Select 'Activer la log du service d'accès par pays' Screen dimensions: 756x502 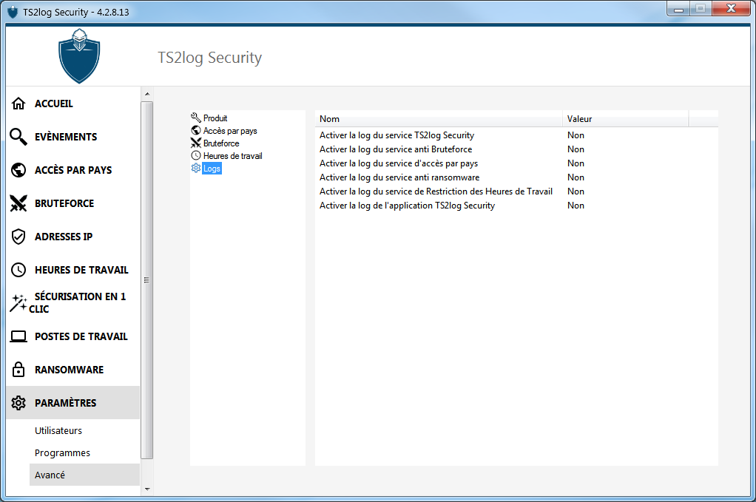(x=399, y=163)
